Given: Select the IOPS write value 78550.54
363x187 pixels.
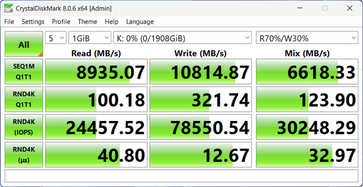Looking at the screenshot, I should click(x=201, y=127).
